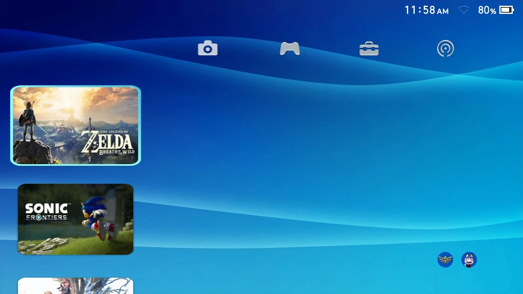Click the battery icon in status bar
The width and height of the screenshot is (523, 294).
(x=506, y=10)
